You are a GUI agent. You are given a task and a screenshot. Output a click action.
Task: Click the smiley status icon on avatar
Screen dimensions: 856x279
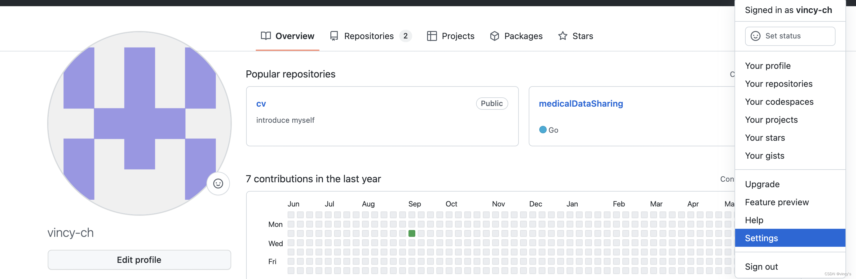tap(218, 184)
